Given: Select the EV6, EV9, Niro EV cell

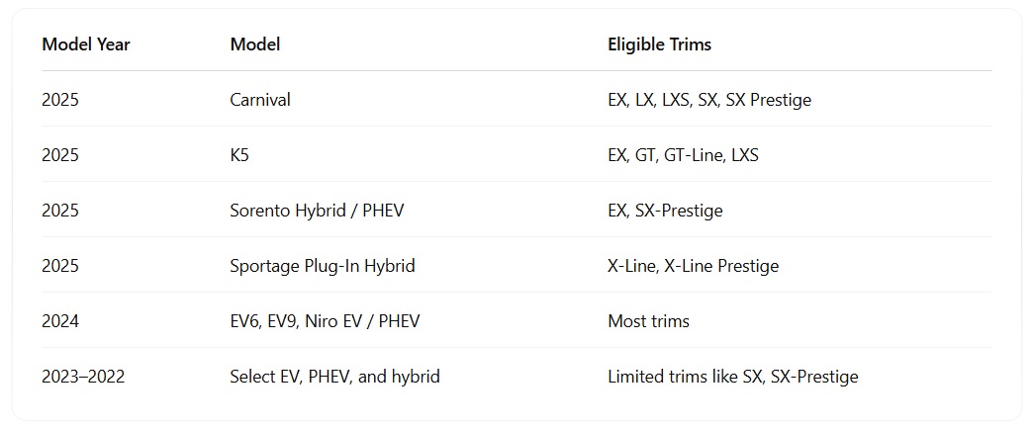Looking at the screenshot, I should coord(325,321).
